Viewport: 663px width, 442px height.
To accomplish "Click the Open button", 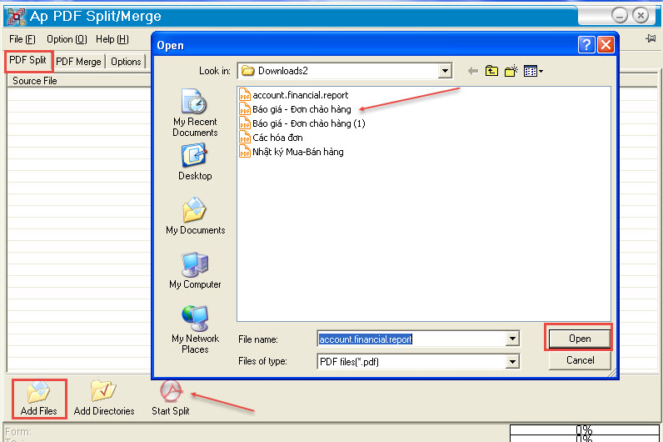I will [579, 339].
